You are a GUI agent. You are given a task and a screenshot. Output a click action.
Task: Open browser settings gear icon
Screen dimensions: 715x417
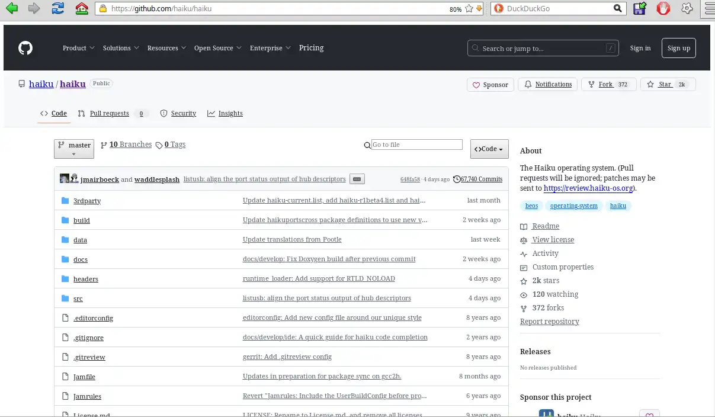687,8
